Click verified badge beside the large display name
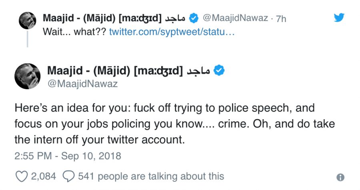 pos(219,71)
